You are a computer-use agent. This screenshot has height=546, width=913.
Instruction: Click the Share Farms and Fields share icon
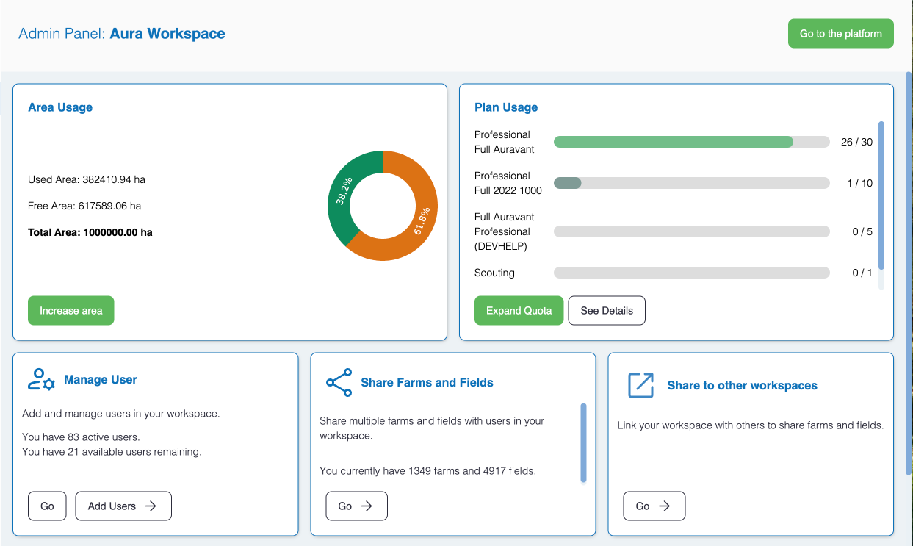point(339,383)
